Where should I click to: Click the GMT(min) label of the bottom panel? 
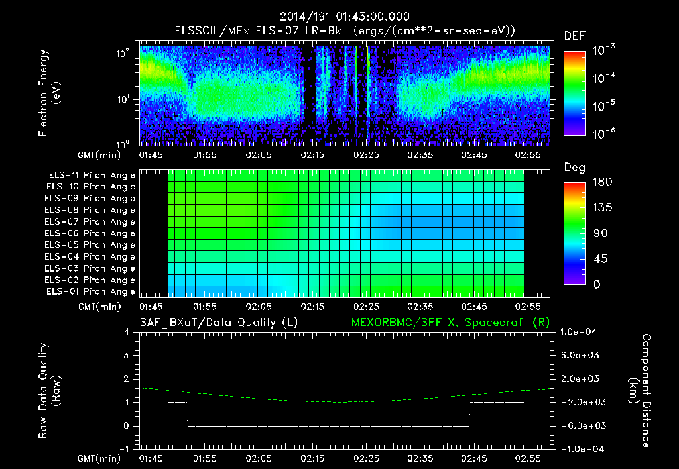tap(99, 458)
